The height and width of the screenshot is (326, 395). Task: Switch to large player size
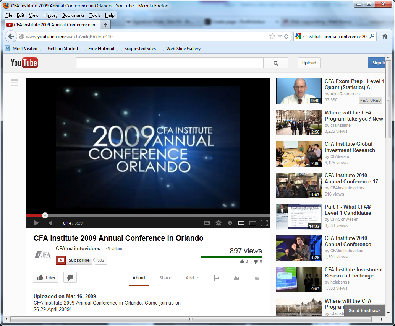point(253,223)
